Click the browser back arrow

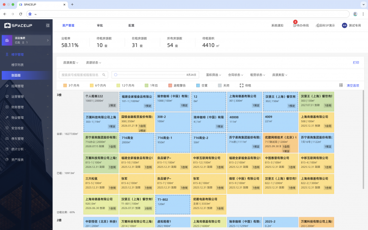(5, 14)
